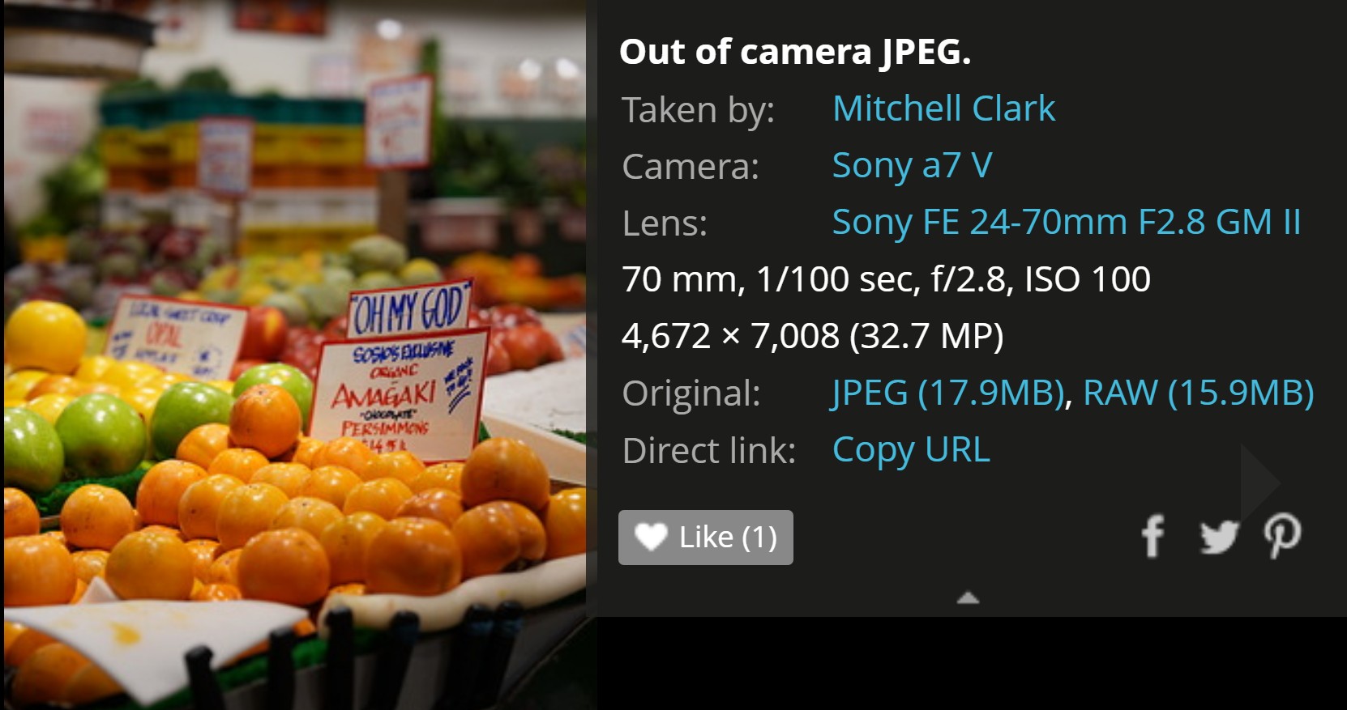
Task: Click the "Out of camera JPEG." caption
Action: click(x=794, y=52)
